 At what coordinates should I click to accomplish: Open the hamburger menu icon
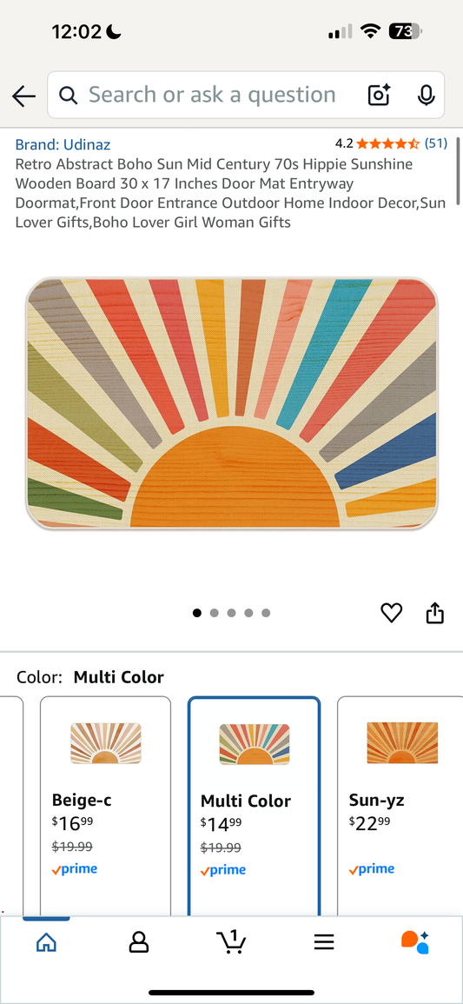(x=324, y=942)
